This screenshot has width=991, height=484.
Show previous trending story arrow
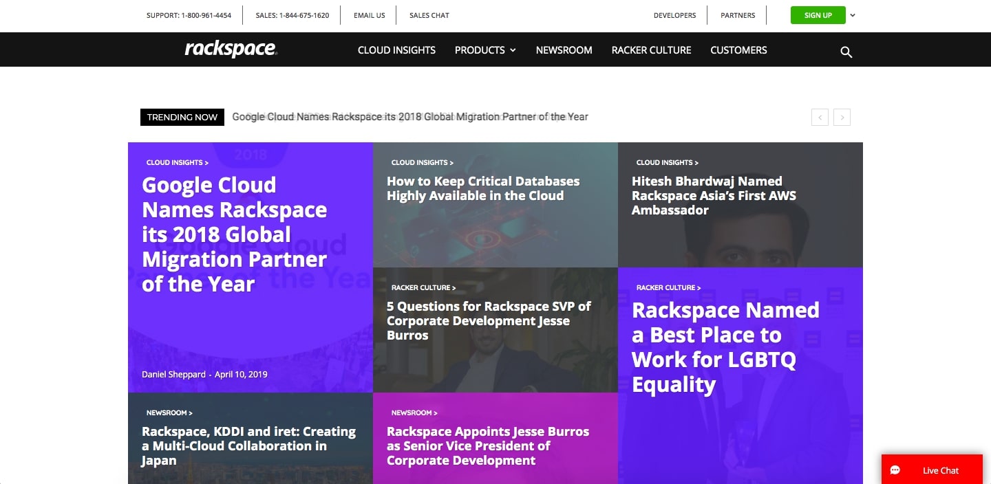pyautogui.click(x=820, y=118)
